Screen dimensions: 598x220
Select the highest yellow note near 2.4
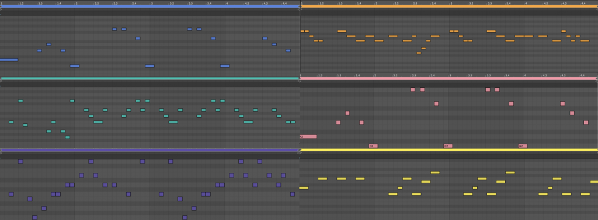pyautogui.click(x=435, y=172)
